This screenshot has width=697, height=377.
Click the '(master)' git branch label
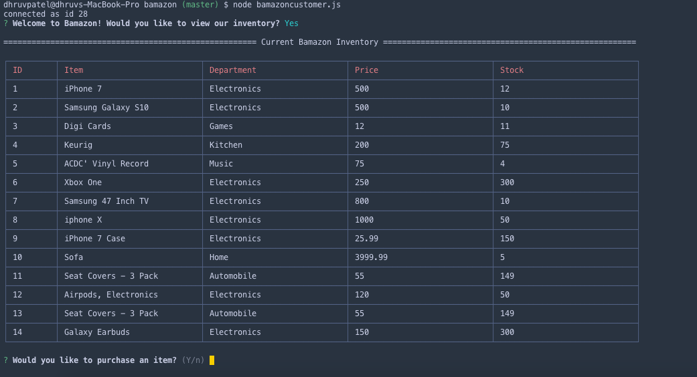(200, 5)
